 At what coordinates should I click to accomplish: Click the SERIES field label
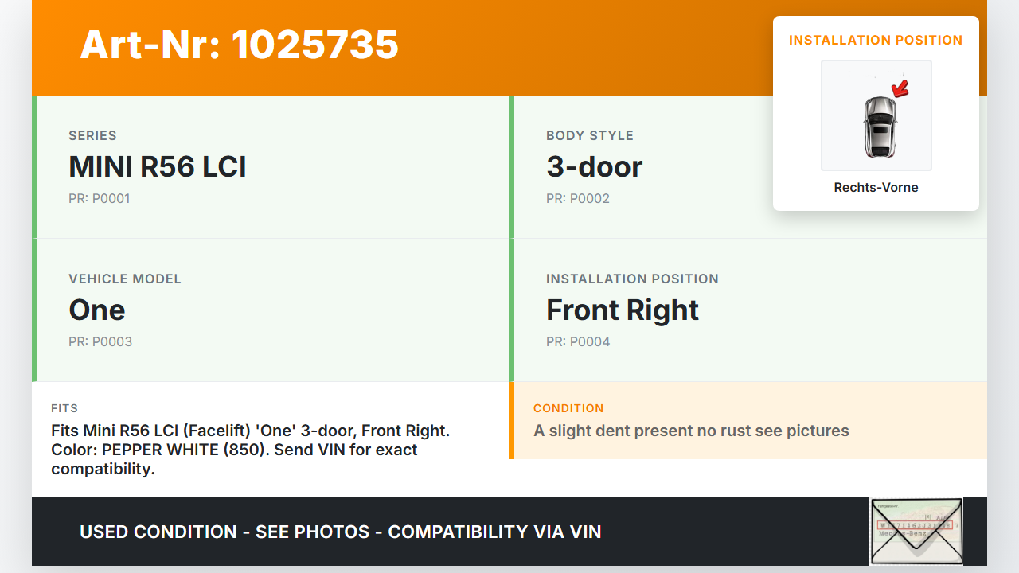[92, 136]
